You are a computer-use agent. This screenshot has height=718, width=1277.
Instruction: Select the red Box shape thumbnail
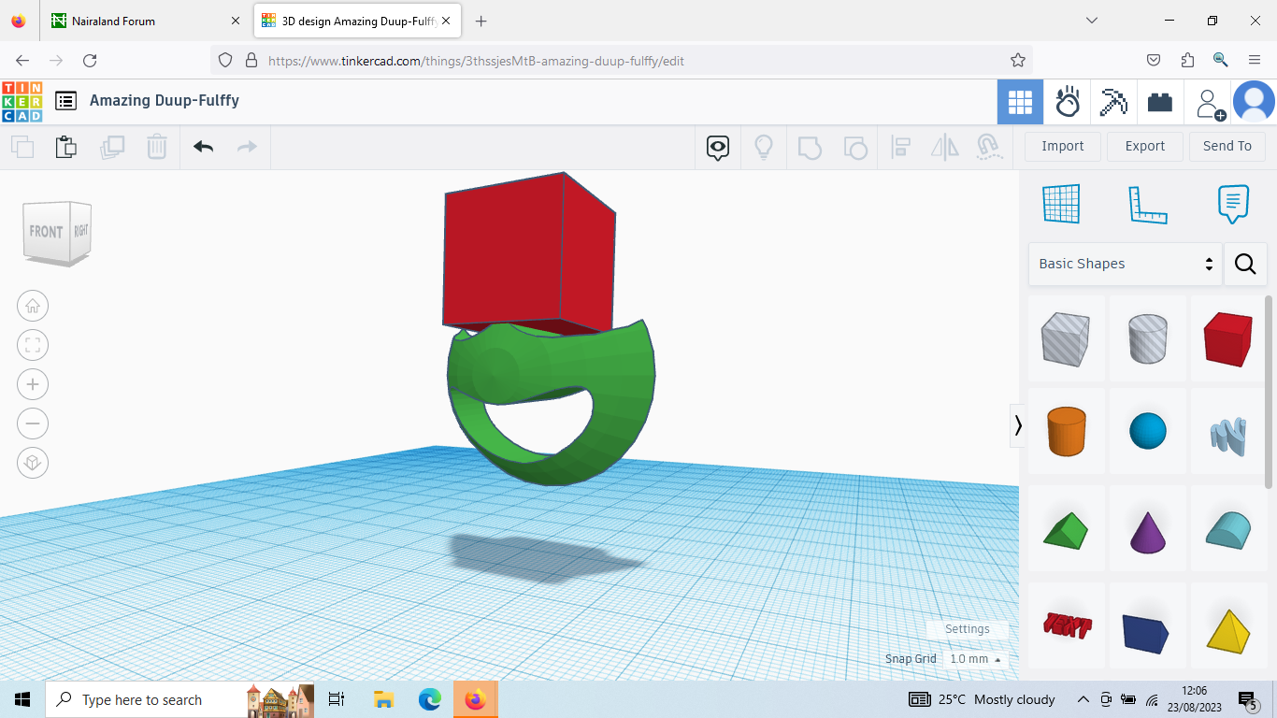point(1228,338)
